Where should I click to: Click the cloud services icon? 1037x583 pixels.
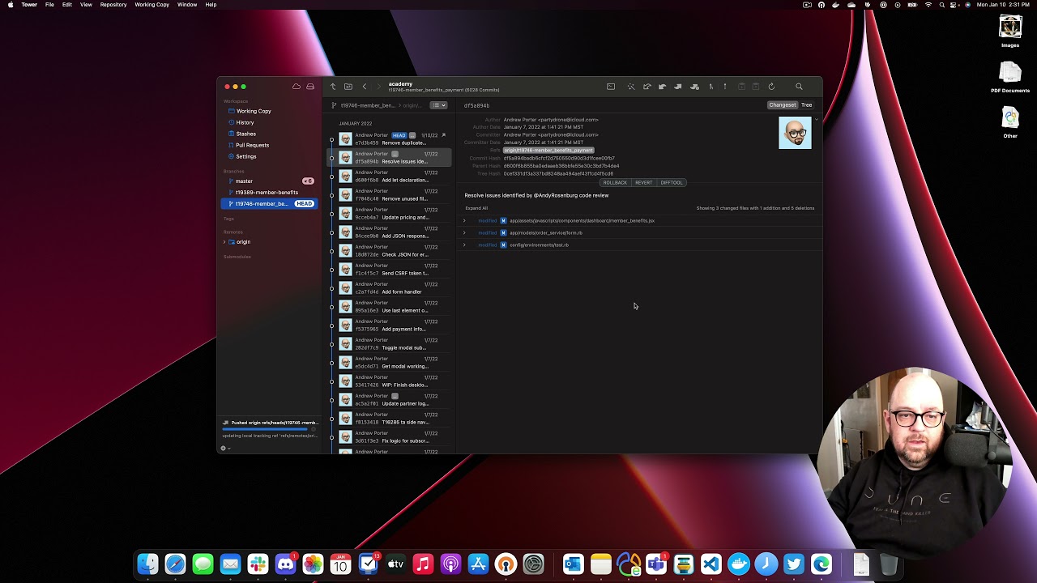pyautogui.click(x=297, y=87)
